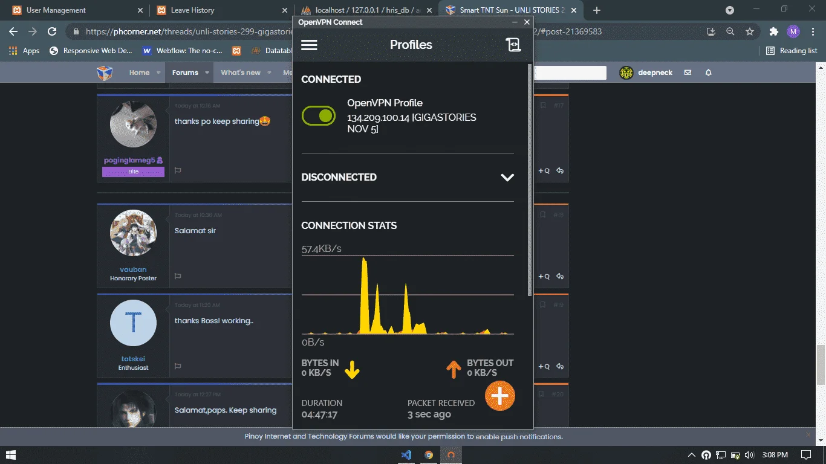This screenshot has height=464, width=826.
Task: Open Visual Studio Code from taskbar
Action: 406,454
